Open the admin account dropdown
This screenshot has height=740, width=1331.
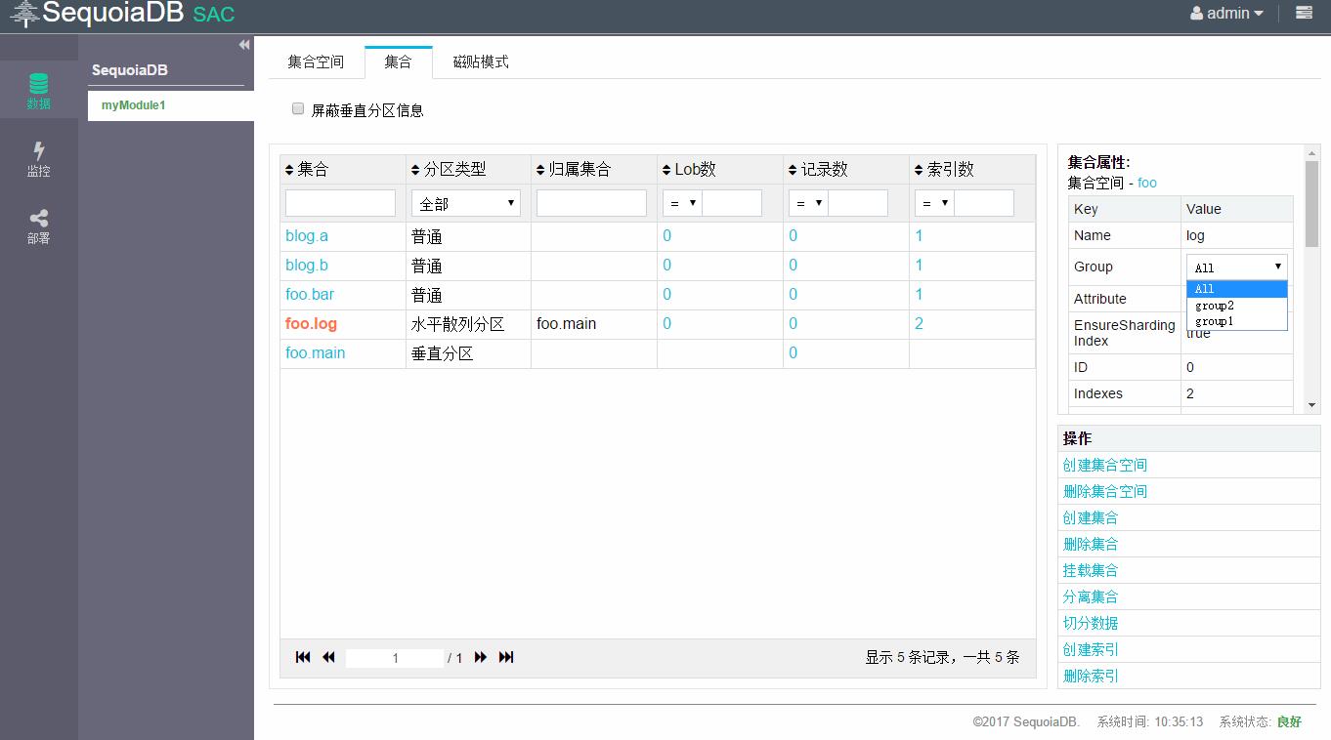pyautogui.click(x=1225, y=14)
